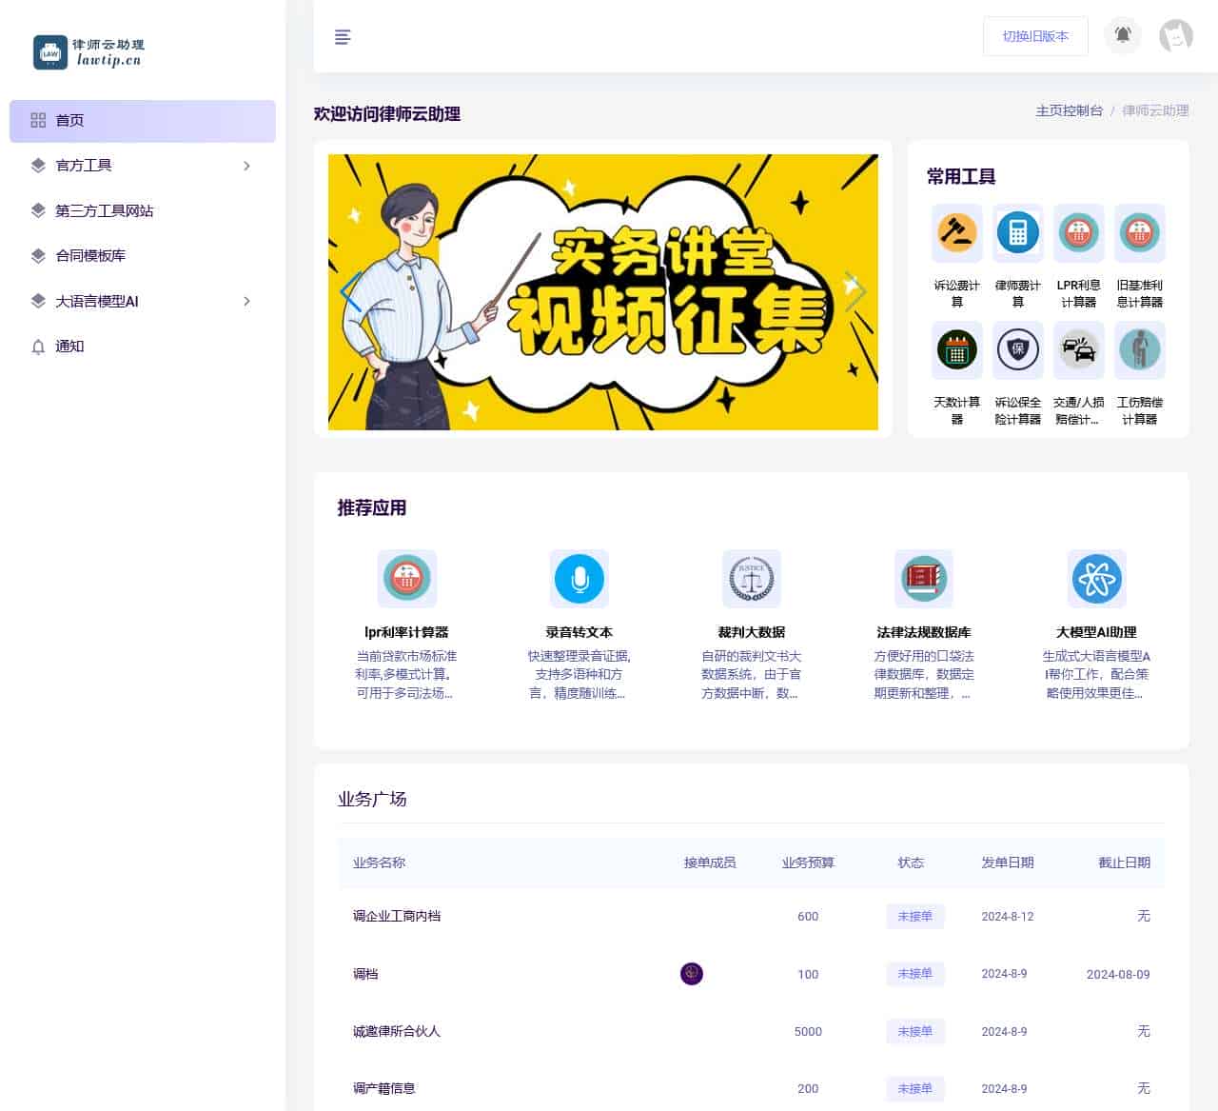The image size is (1218, 1111).
Task: Select 首页 in the sidebar menu
Action: [143, 121]
